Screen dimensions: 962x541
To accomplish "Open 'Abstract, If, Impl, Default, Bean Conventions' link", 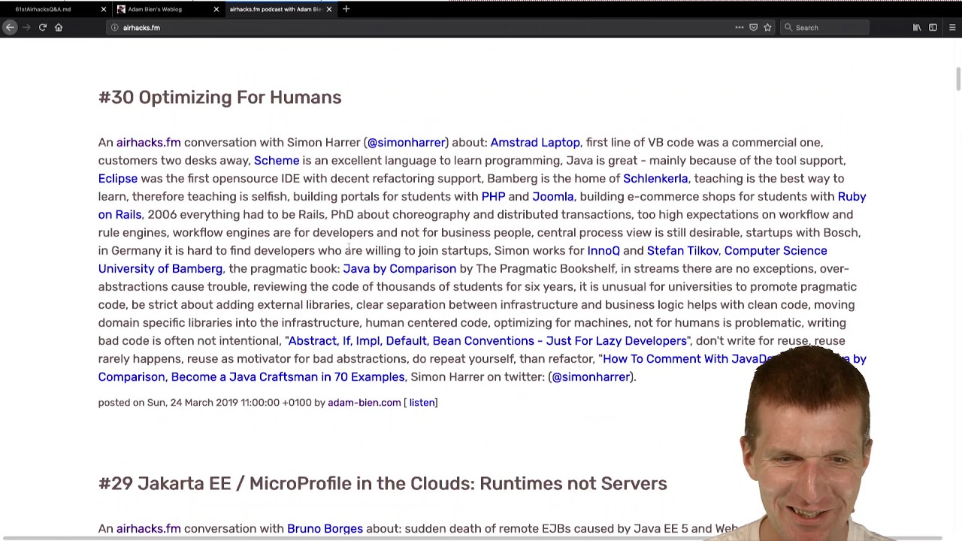I will [x=487, y=340].
